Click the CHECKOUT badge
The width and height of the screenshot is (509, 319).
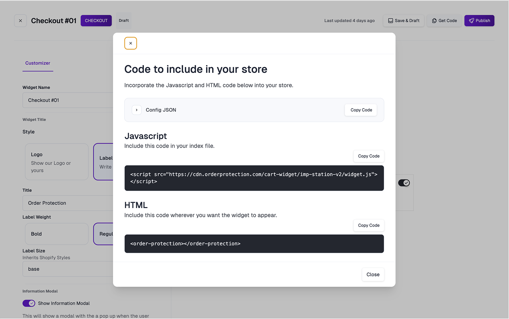(x=96, y=21)
